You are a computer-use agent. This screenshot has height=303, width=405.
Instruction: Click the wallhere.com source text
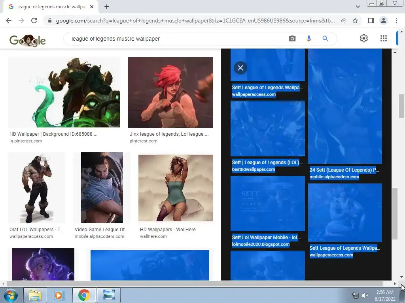153,236
